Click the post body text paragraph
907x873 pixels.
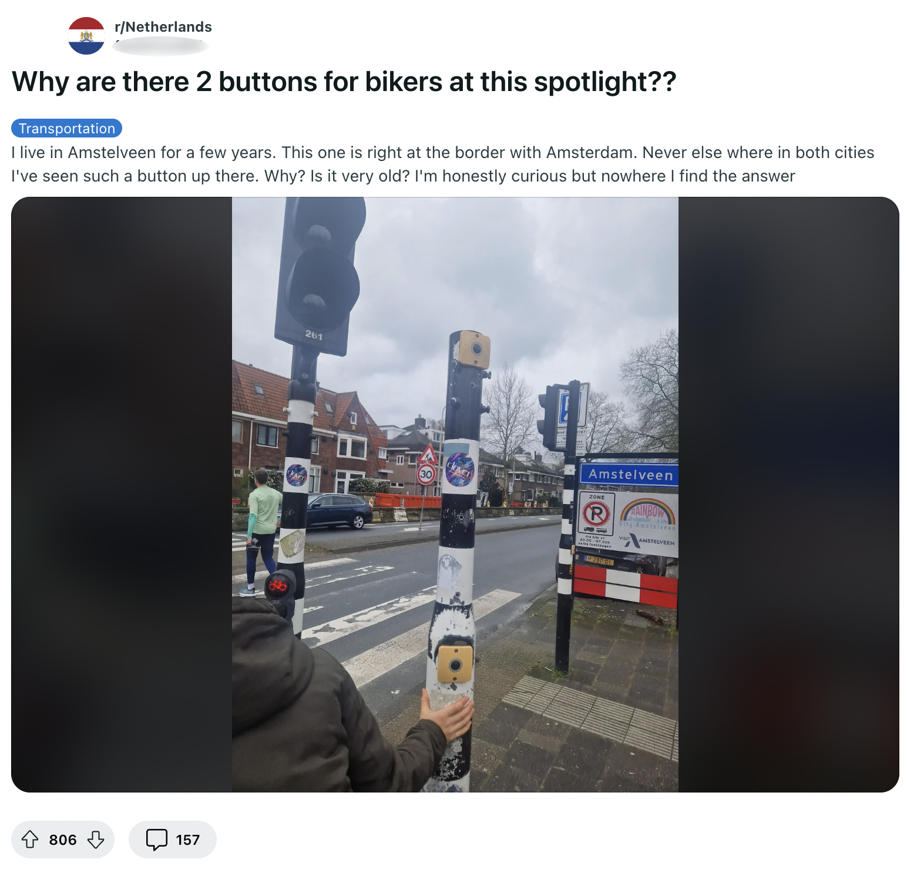[442, 164]
